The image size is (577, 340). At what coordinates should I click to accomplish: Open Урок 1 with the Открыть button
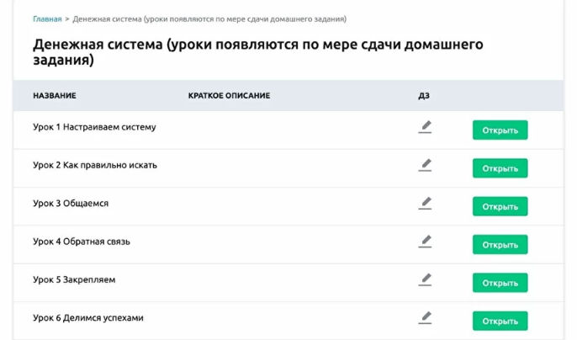click(500, 130)
